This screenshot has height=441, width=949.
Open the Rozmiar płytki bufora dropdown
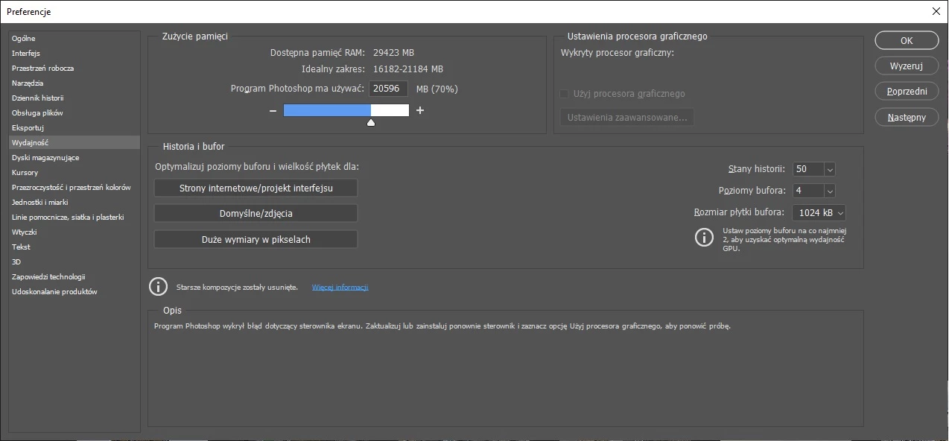click(x=819, y=212)
